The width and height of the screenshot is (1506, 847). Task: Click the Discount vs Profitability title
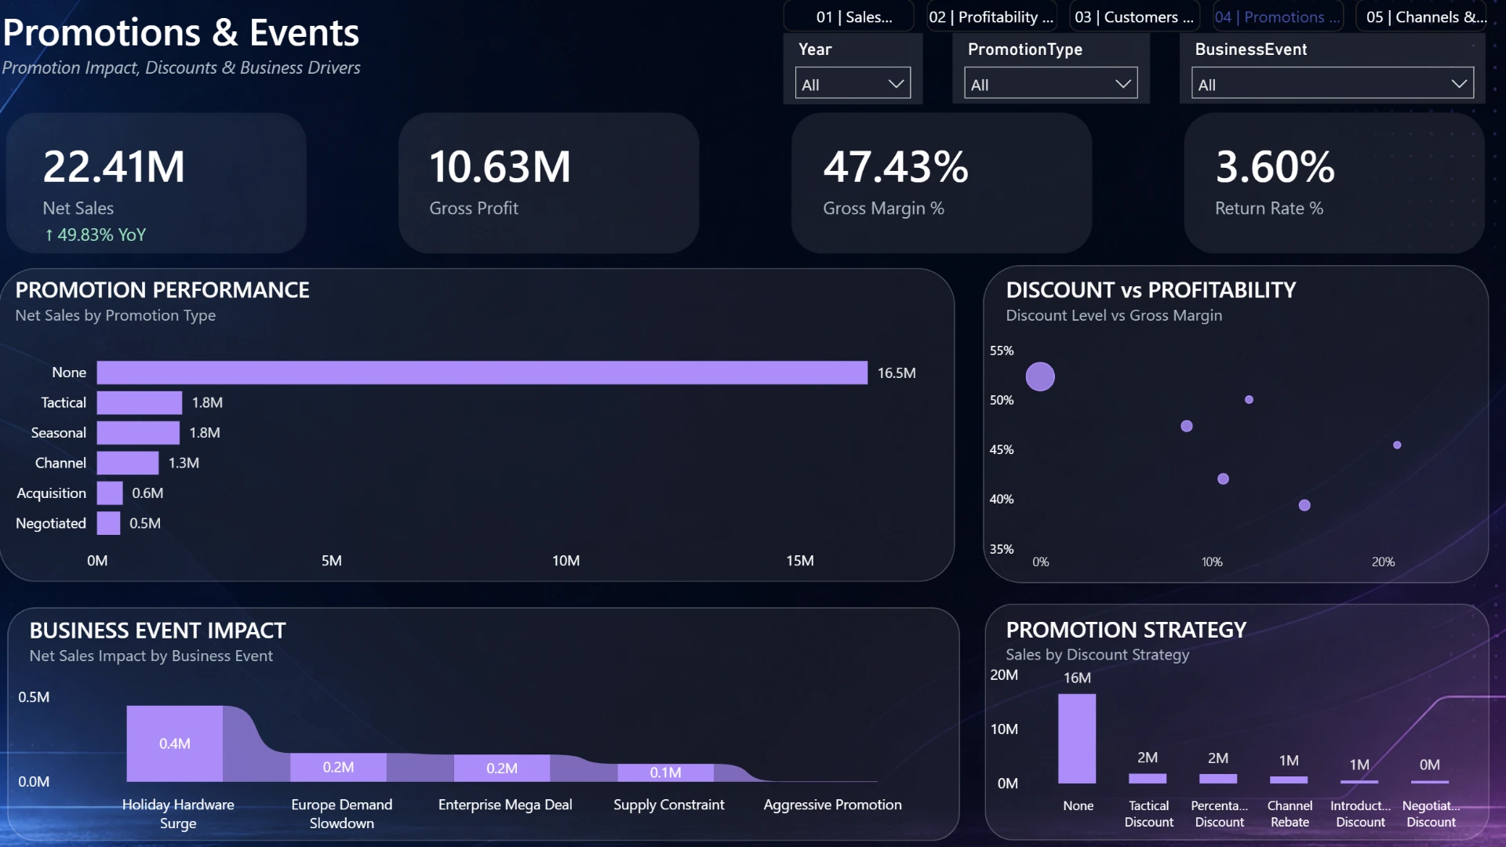click(1151, 290)
